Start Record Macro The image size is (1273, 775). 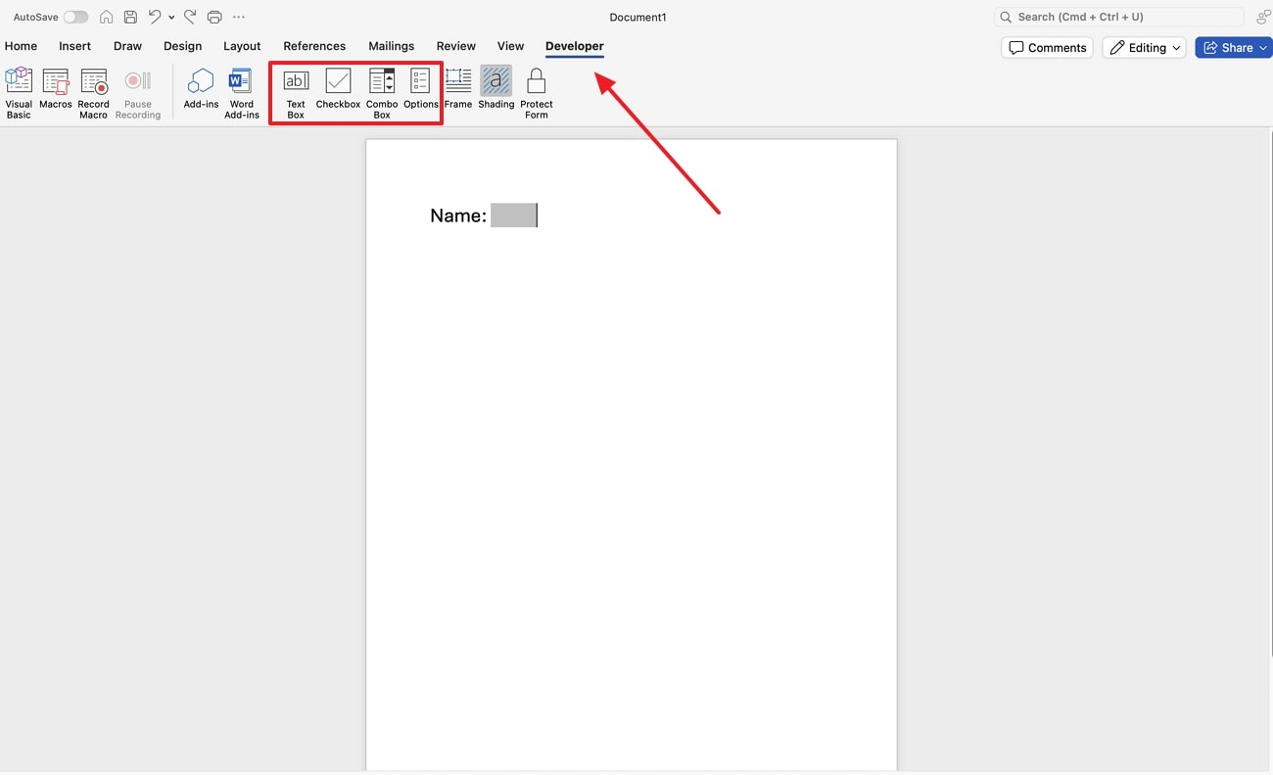pyautogui.click(x=94, y=93)
